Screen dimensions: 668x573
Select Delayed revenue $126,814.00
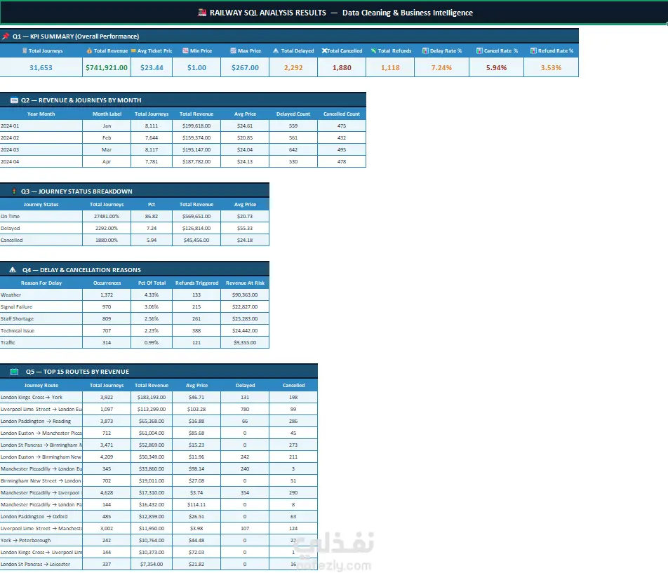pos(196,228)
